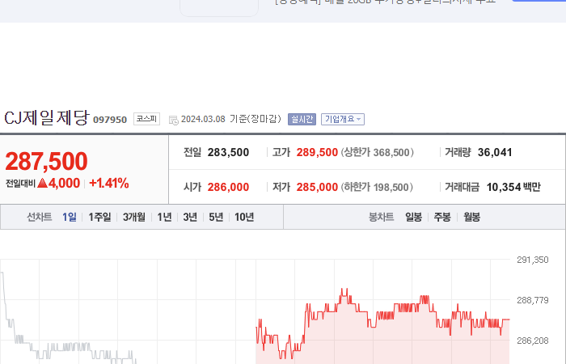Click the lower limit 198,500
The image size is (566, 364).
click(x=391, y=187)
